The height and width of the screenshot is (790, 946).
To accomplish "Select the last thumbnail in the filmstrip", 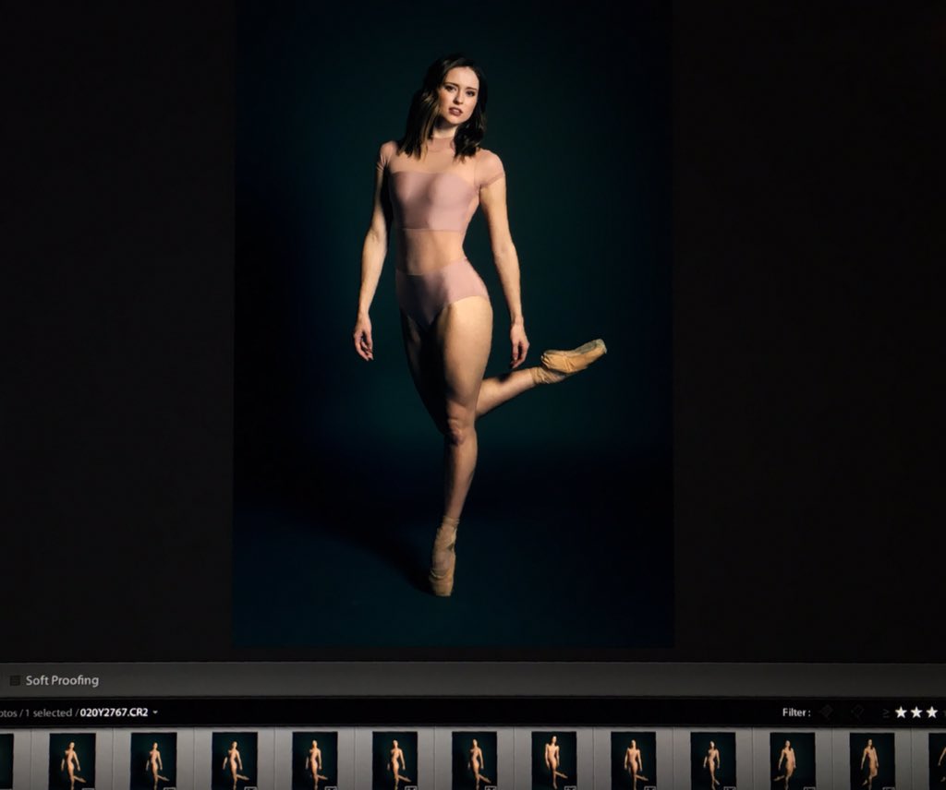I will [x=873, y=759].
